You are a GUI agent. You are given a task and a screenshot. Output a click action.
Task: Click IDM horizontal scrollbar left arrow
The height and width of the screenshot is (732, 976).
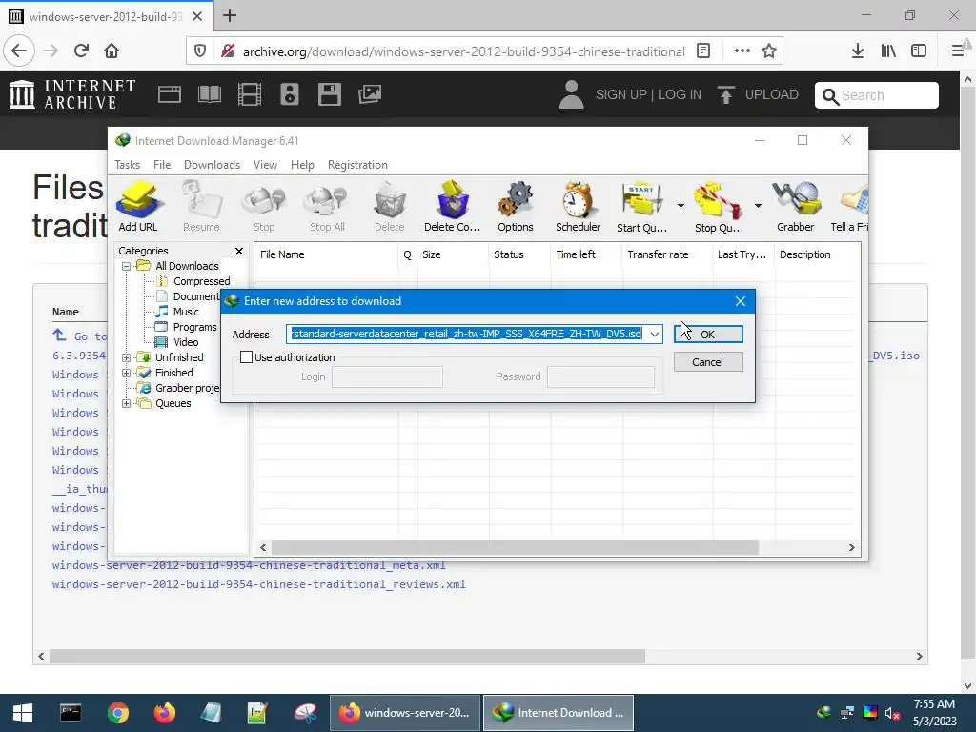pos(263,548)
